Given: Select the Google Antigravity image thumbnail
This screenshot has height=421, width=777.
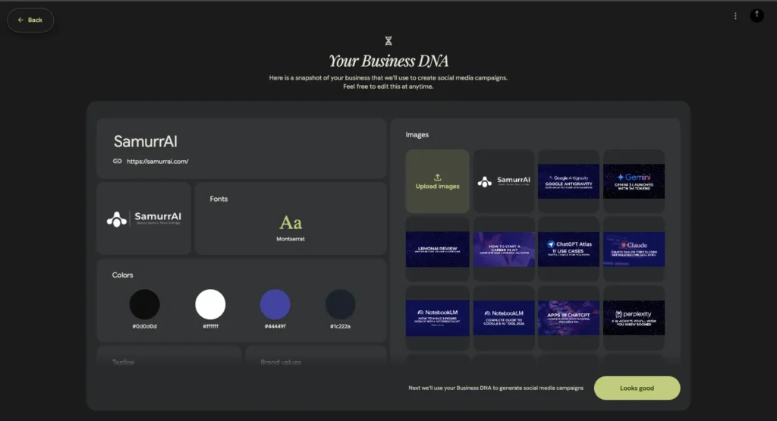Looking at the screenshot, I should (x=569, y=181).
